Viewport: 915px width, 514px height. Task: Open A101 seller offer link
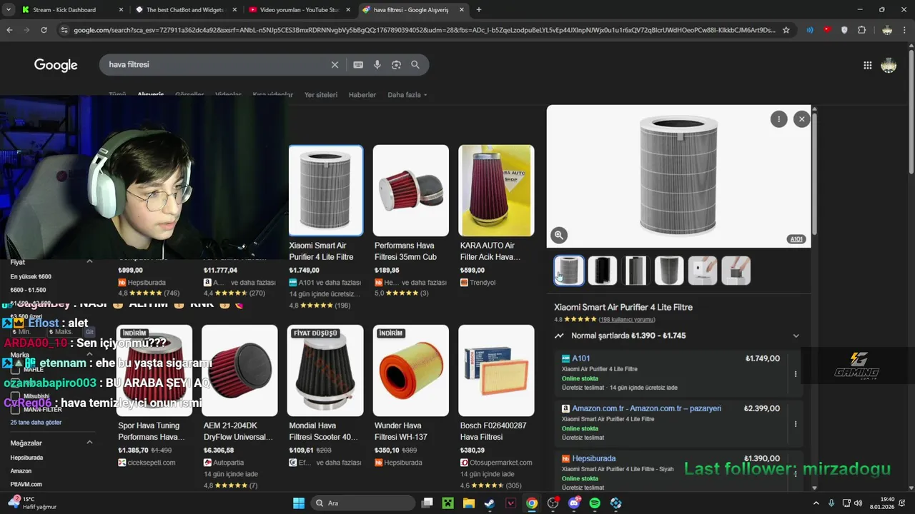click(581, 358)
